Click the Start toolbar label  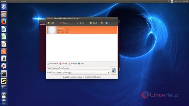[95, 23]
